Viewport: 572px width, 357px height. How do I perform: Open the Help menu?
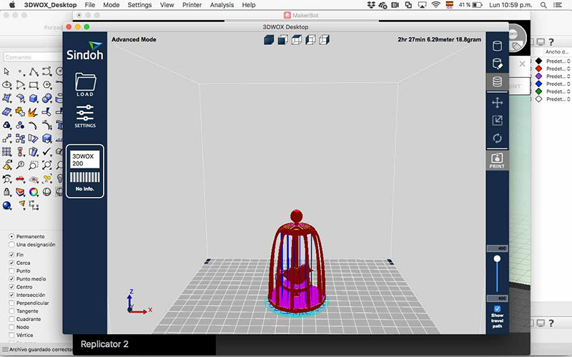click(249, 5)
